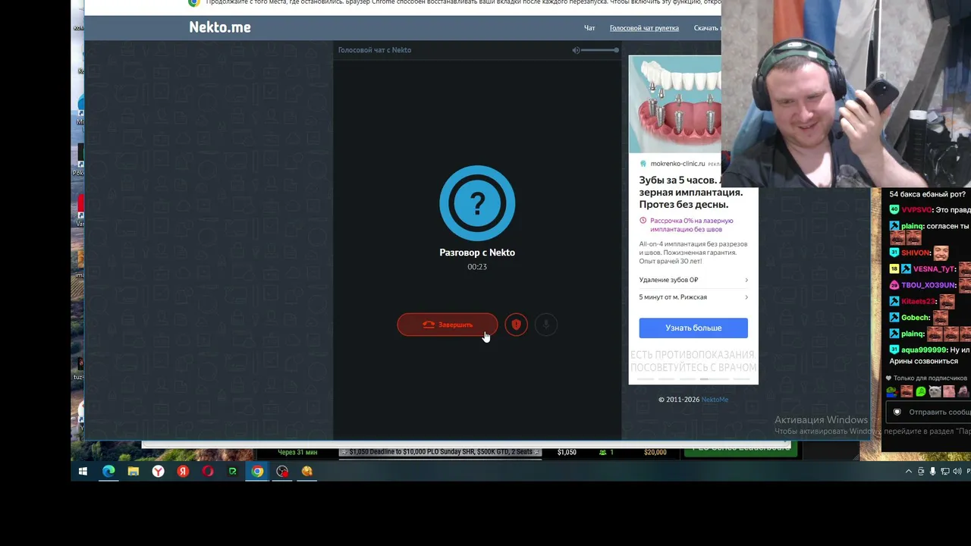Click the chat shield icon beside message input
971x546 pixels.
897,412
